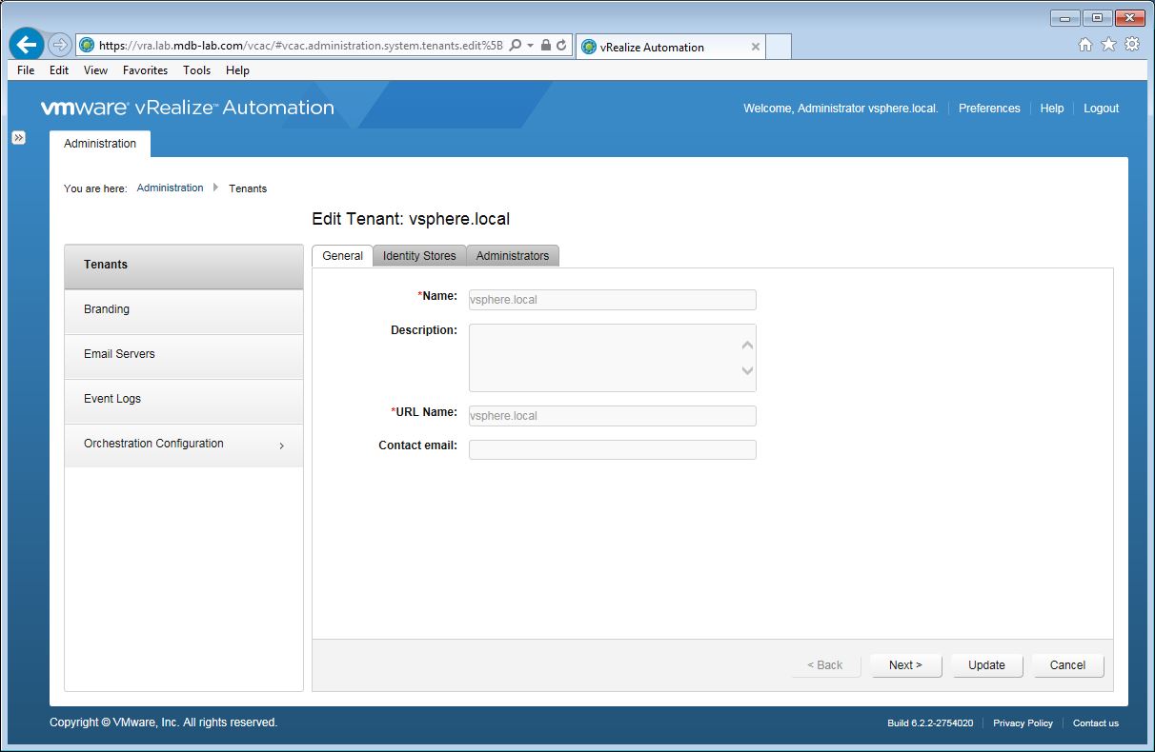Image resolution: width=1155 pixels, height=752 pixels.
Task: Switch to the Administrators tab
Action: point(513,256)
